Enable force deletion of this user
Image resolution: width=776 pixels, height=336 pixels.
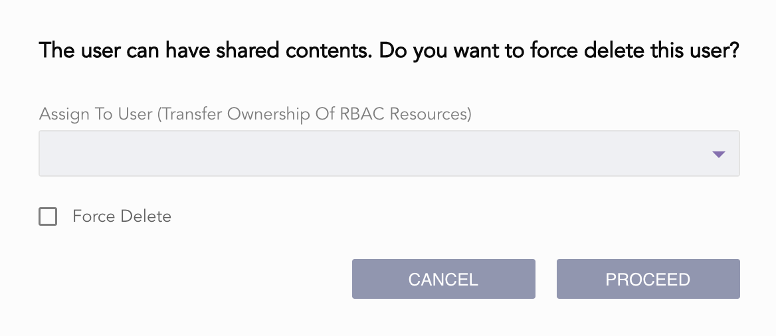(x=48, y=216)
